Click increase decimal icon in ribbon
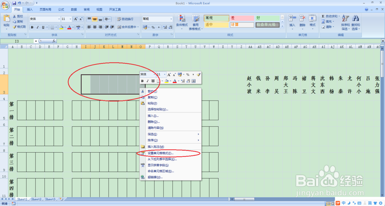This screenshot has height=206, width=385. 165,27
